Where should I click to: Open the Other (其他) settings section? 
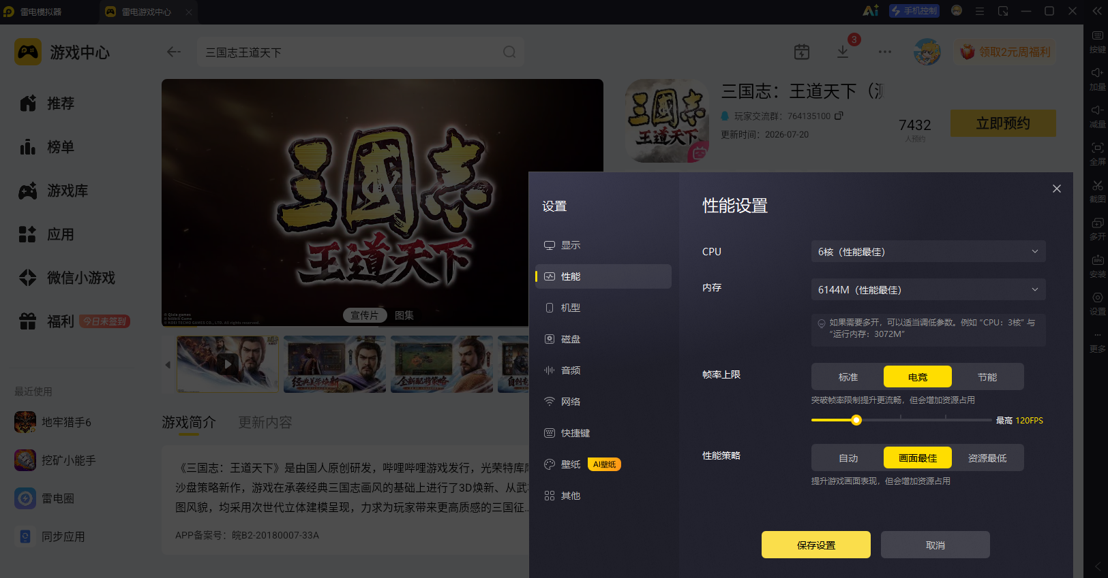[603, 496]
